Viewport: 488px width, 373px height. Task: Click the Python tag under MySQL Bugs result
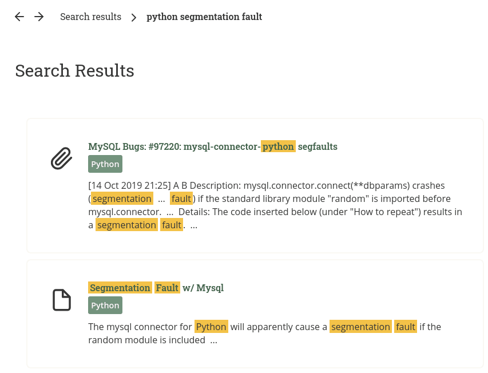click(105, 164)
